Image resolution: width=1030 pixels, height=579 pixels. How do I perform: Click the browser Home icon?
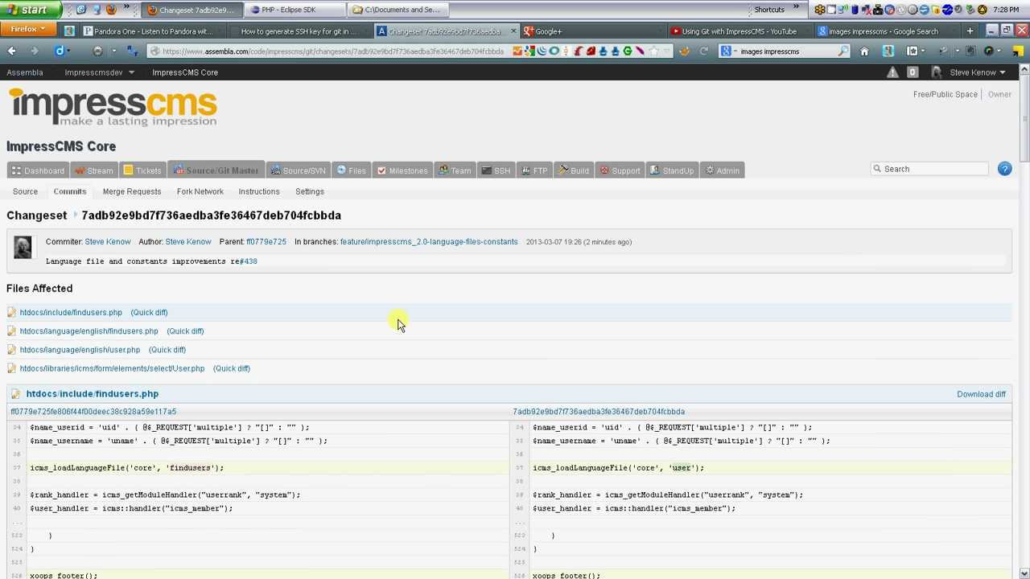pos(864,51)
